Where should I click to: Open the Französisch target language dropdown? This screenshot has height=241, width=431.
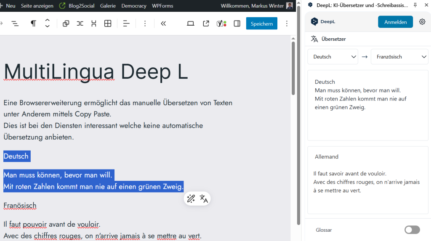(x=399, y=57)
